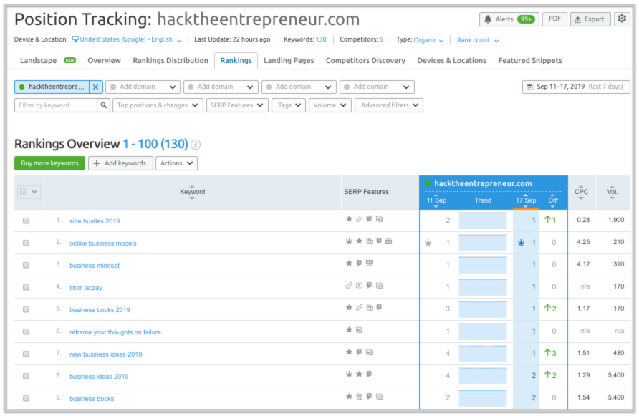Click link SERP icon for side hustles 2019
The height and width of the screenshot is (416, 639).
tap(359, 219)
